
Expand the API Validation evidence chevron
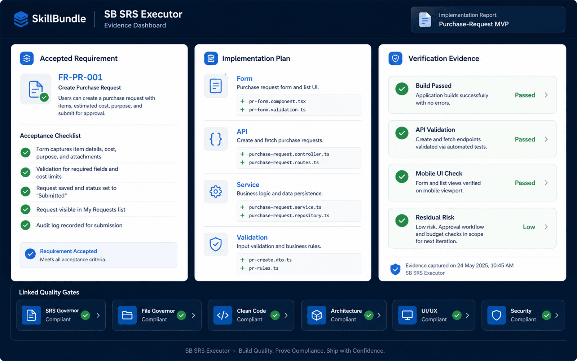point(546,139)
